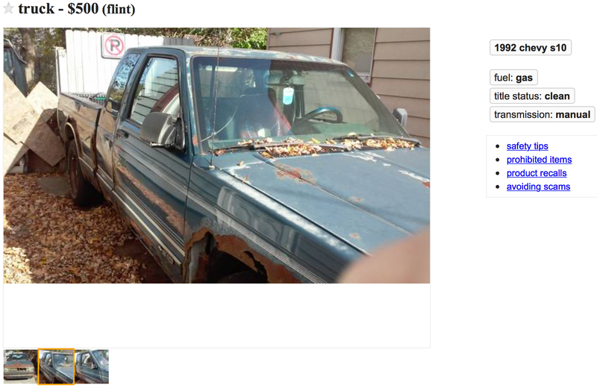The width and height of the screenshot is (597, 388).
Task: Open the safety tips link
Action: click(527, 146)
